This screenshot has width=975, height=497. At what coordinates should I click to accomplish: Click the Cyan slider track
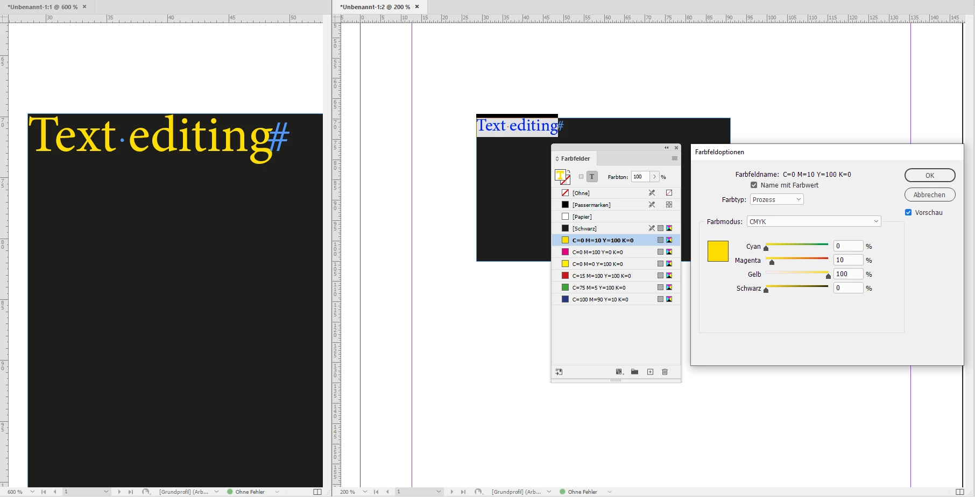pos(797,244)
